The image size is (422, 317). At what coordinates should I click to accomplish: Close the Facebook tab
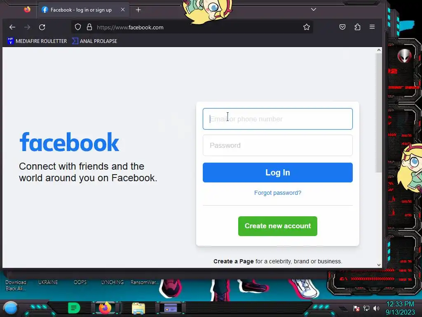pyautogui.click(x=123, y=10)
